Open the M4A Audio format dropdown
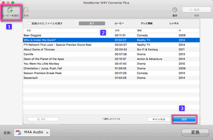The image size is (213, 140). pos(32,132)
